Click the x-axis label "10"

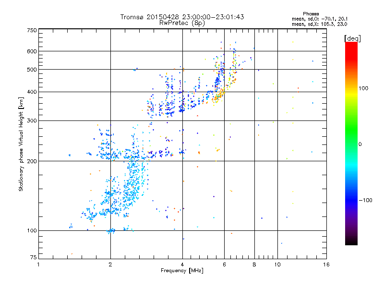point(277,264)
